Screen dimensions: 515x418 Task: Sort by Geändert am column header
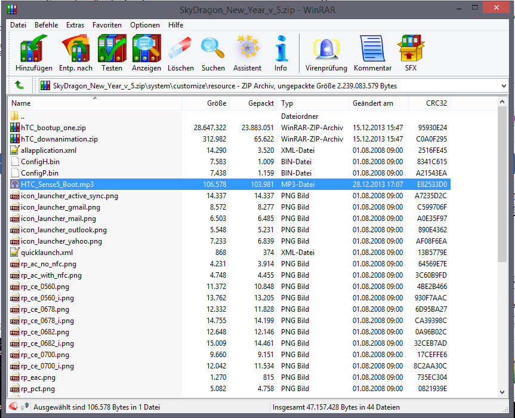tap(373, 103)
